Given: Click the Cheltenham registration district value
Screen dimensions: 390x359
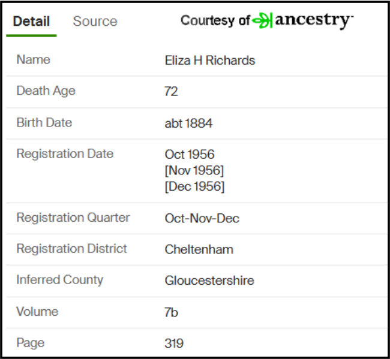Looking at the screenshot, I should [x=199, y=249].
